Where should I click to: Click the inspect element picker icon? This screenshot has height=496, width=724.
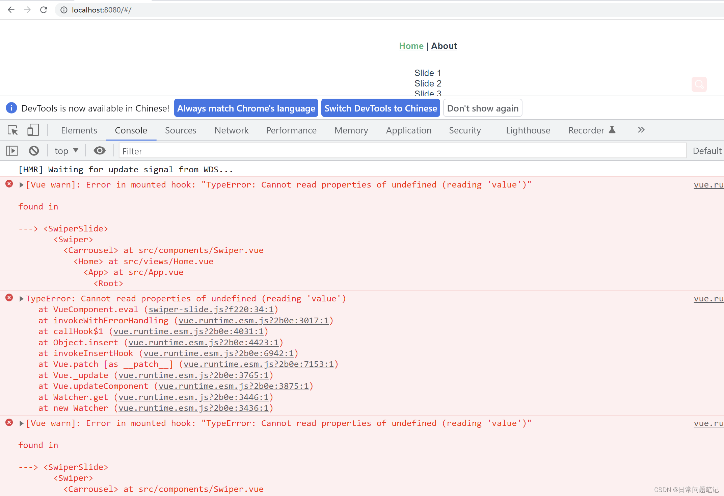pos(13,130)
